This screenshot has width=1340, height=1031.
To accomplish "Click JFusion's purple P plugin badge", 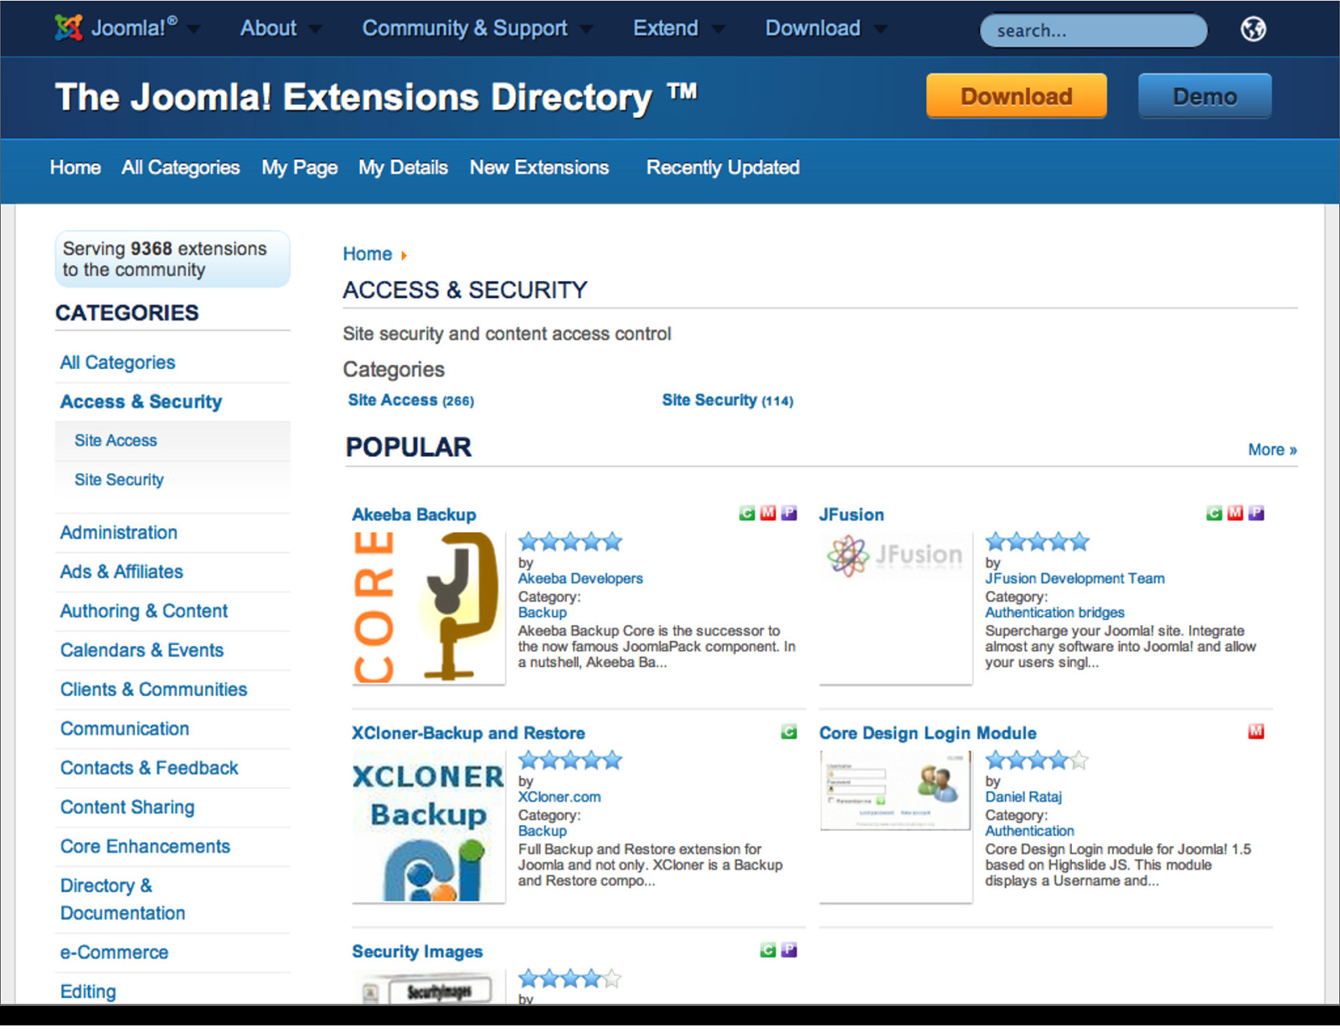I will point(1255,513).
